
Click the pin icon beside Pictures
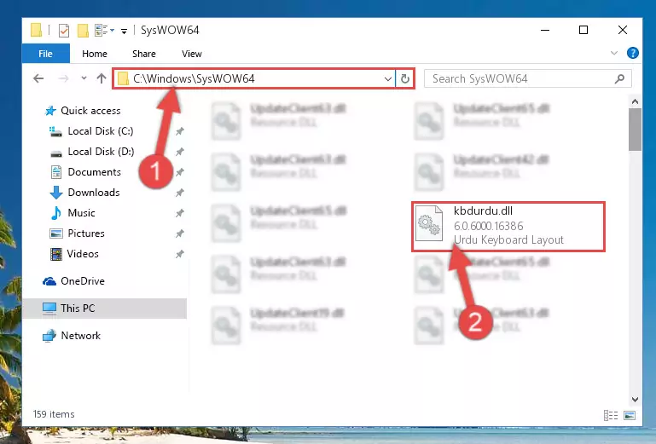click(x=179, y=234)
